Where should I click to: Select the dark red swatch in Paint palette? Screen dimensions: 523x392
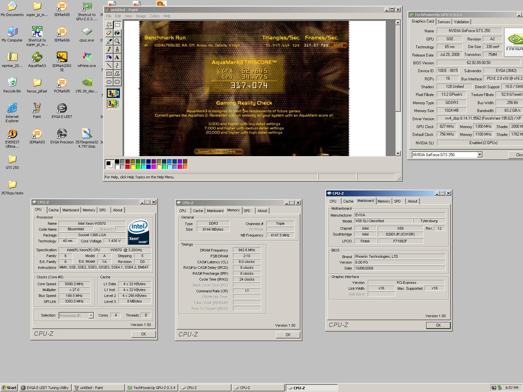(127, 162)
